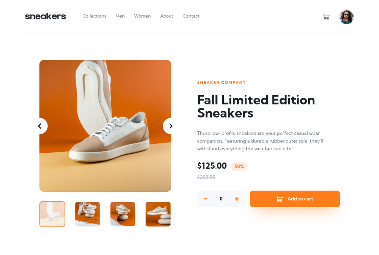Select the first highlighted product thumbnail
The image size is (379, 255).
tap(52, 214)
